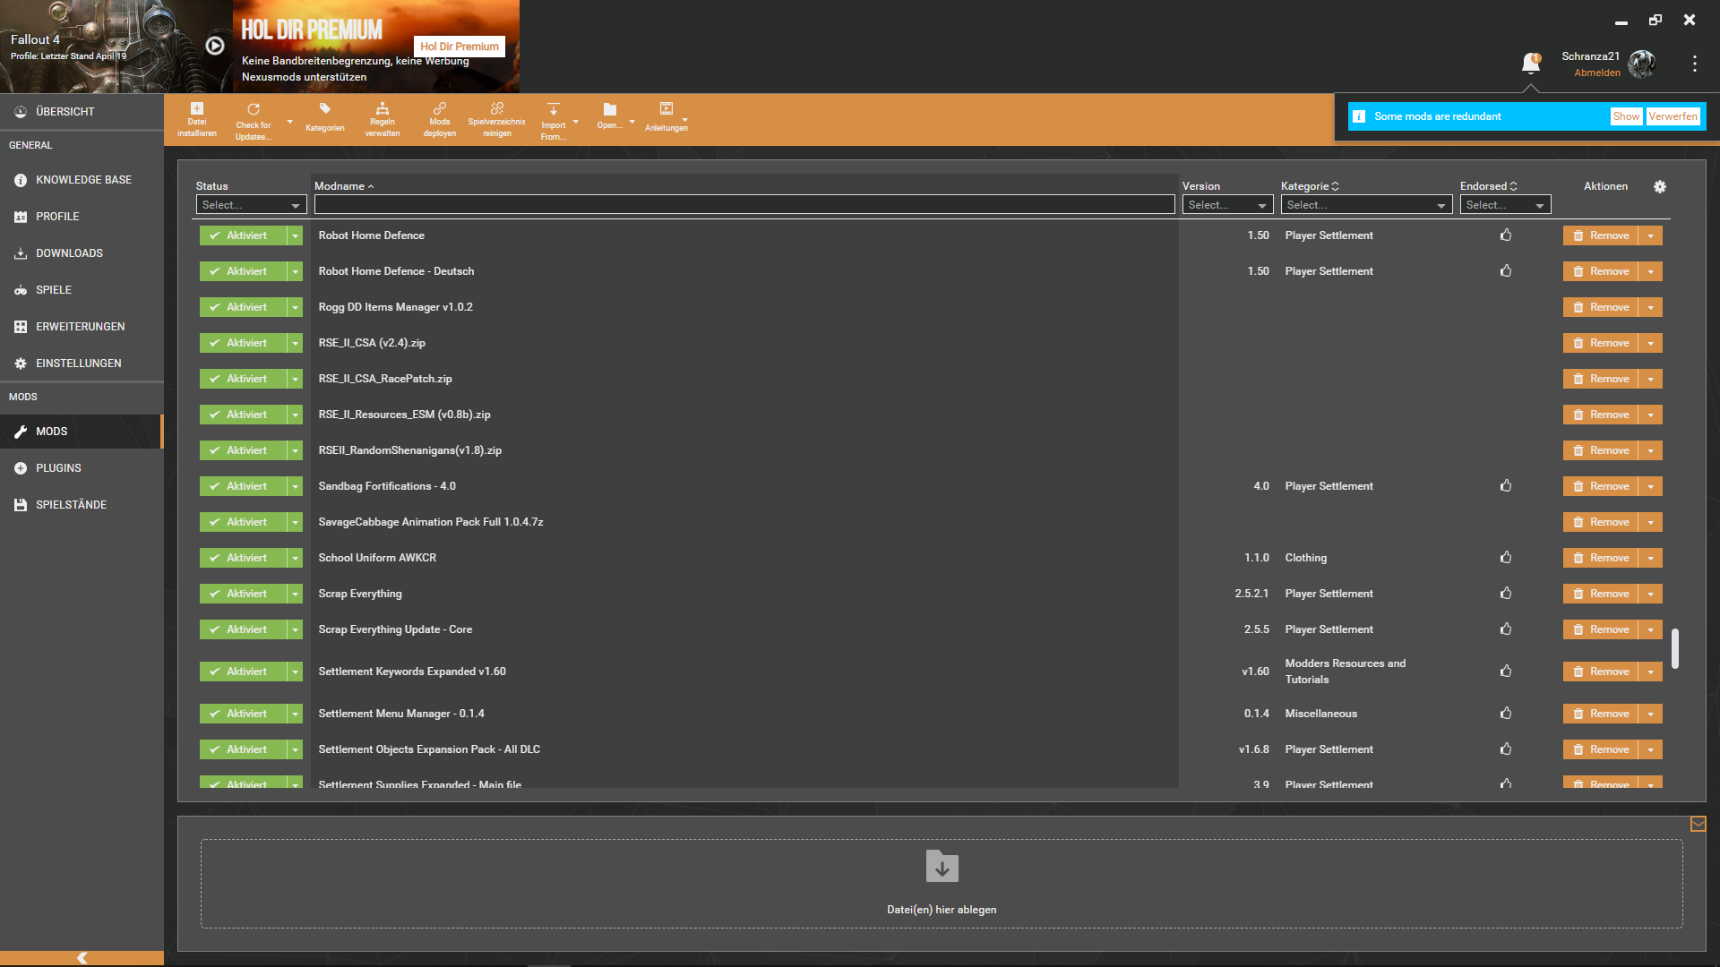Open Version filter Select dropdown

click(x=1227, y=205)
